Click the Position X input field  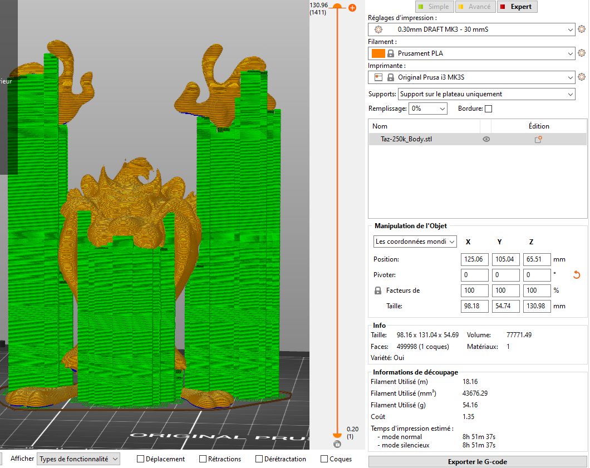tap(474, 259)
